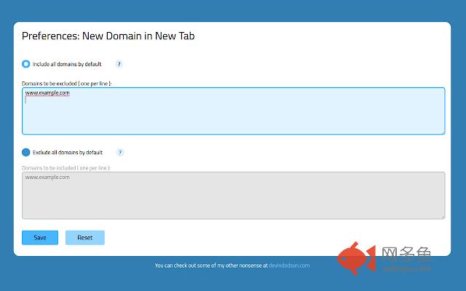Click the "Domains to be included" label
The height and width of the screenshot is (291, 466).
pos(66,168)
